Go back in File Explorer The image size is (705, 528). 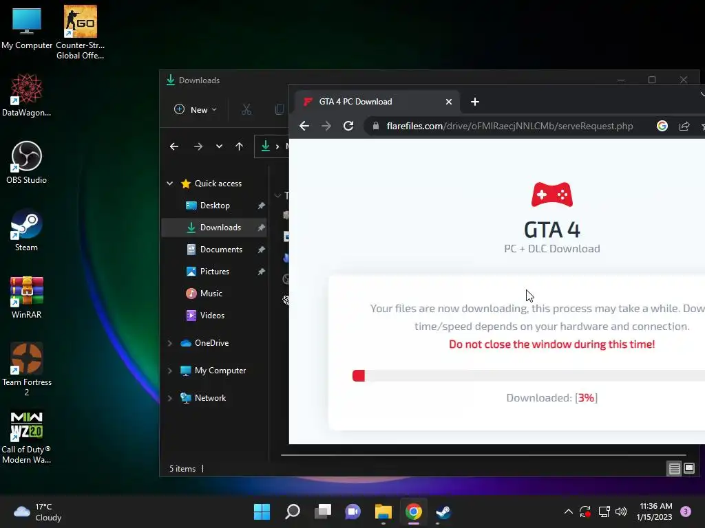pyautogui.click(x=174, y=146)
